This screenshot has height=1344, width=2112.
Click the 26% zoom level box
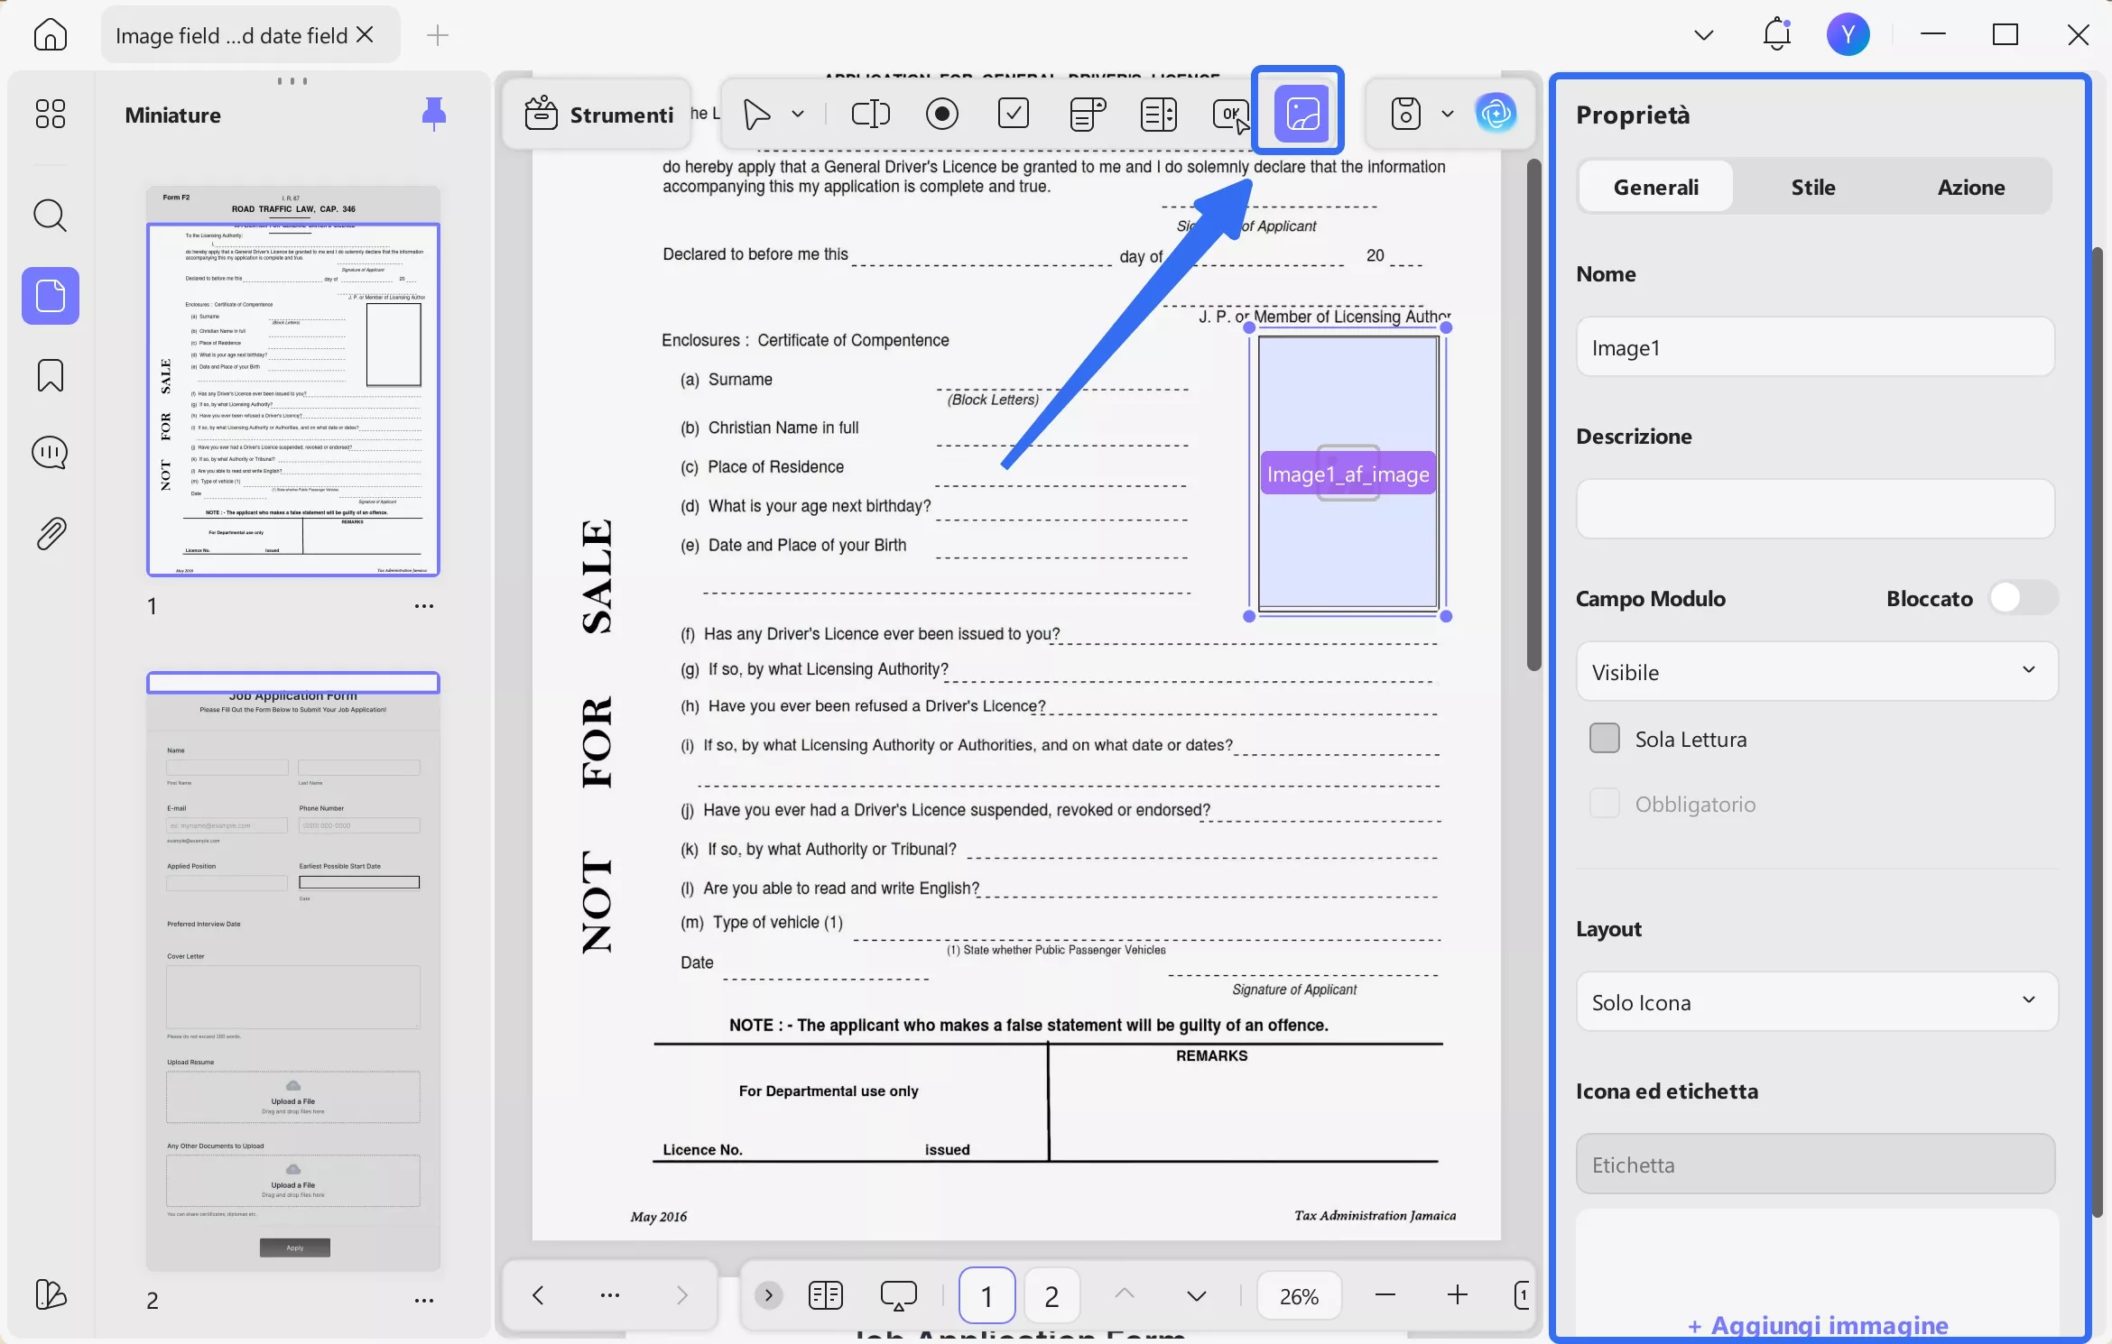(1299, 1296)
